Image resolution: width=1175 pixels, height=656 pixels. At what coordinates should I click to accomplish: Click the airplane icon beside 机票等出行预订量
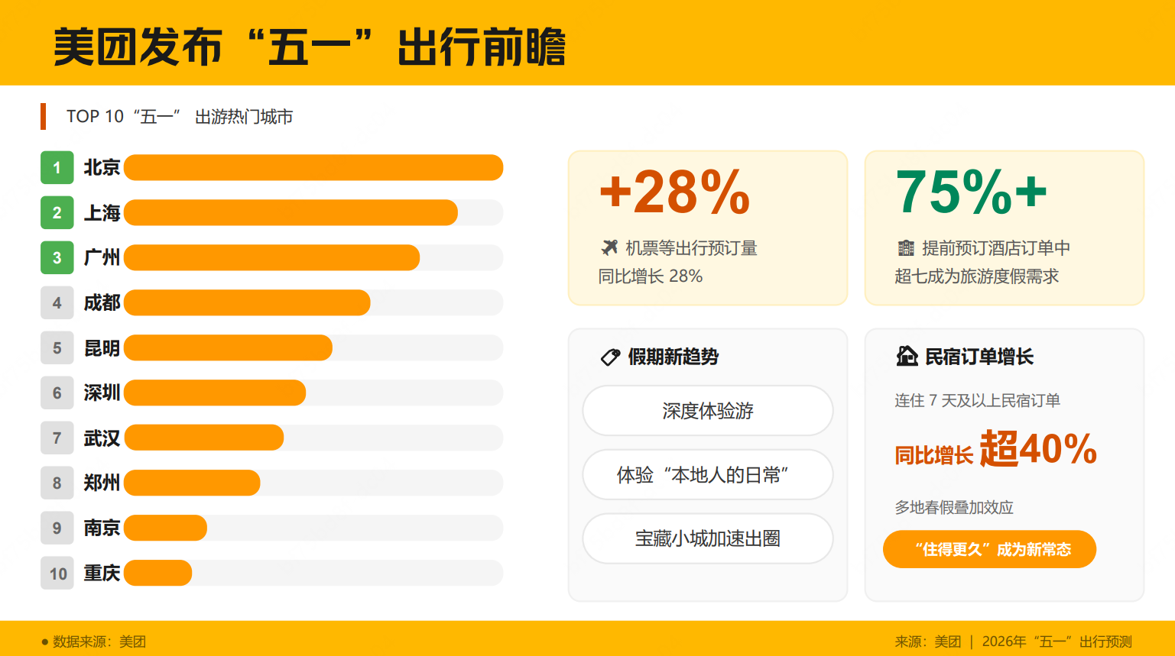coord(609,247)
